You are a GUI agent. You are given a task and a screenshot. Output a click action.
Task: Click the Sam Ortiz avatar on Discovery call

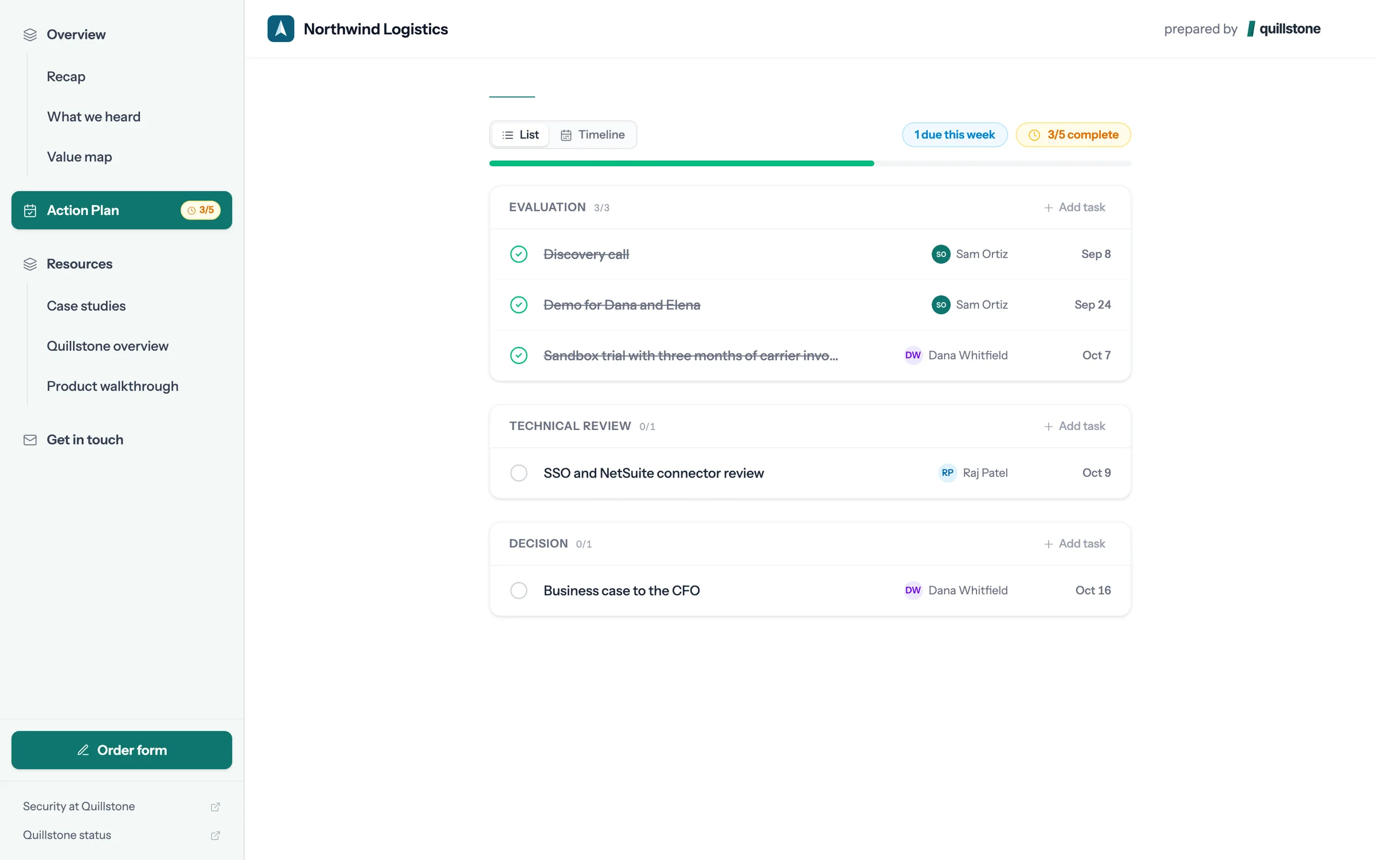coord(940,254)
